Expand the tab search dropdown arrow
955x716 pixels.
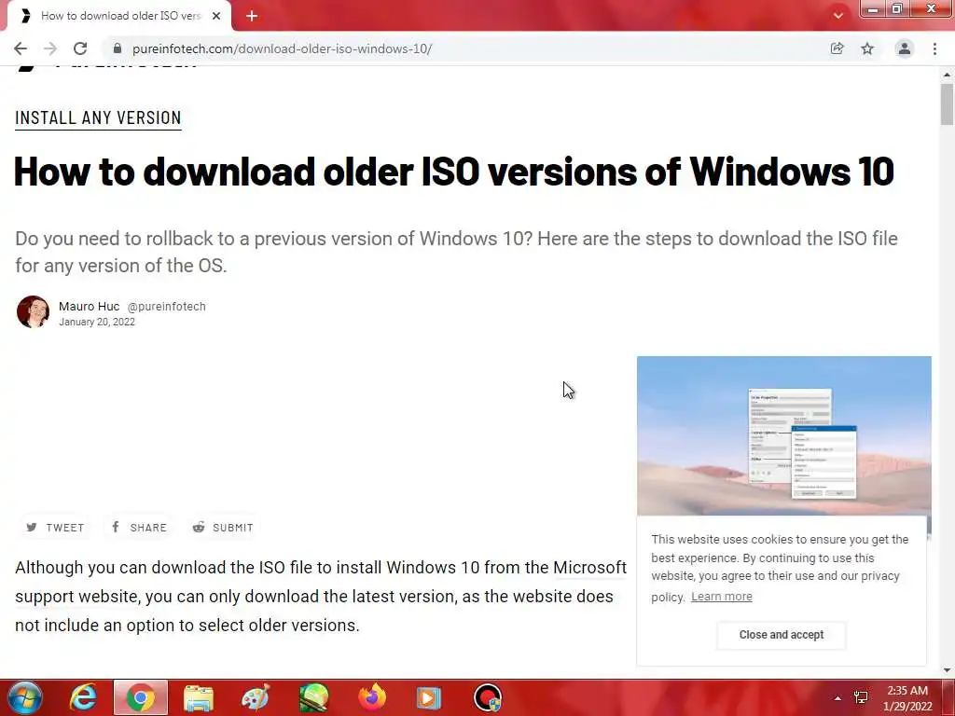[x=838, y=16]
